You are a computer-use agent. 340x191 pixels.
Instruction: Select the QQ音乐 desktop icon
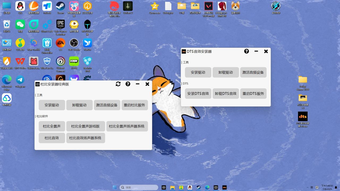click(x=20, y=44)
